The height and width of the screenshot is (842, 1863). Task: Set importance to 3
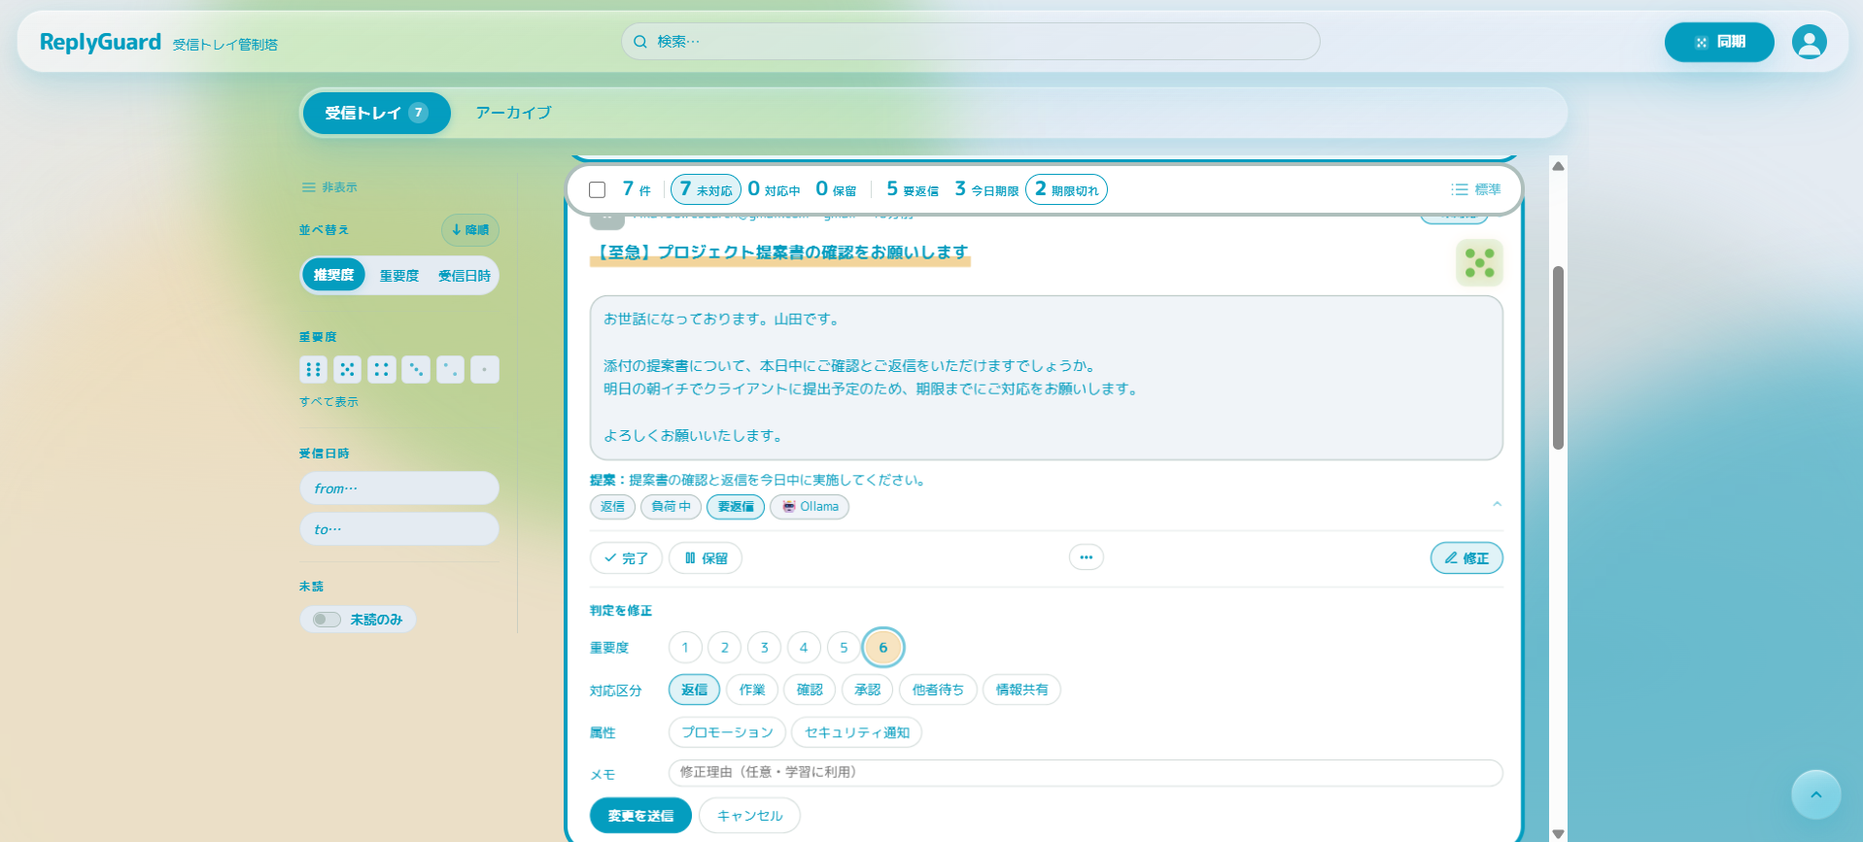coord(764,648)
